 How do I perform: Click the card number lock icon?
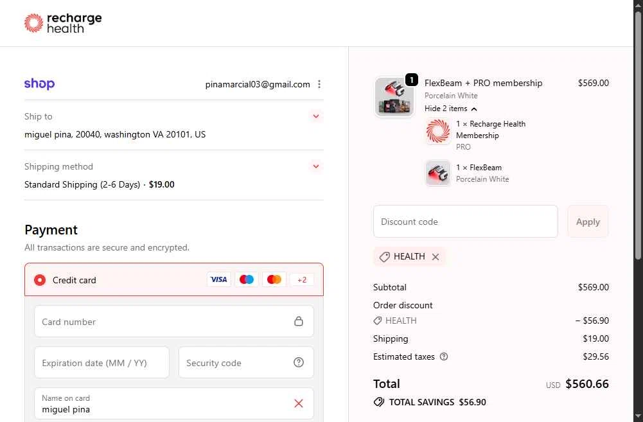click(x=299, y=321)
